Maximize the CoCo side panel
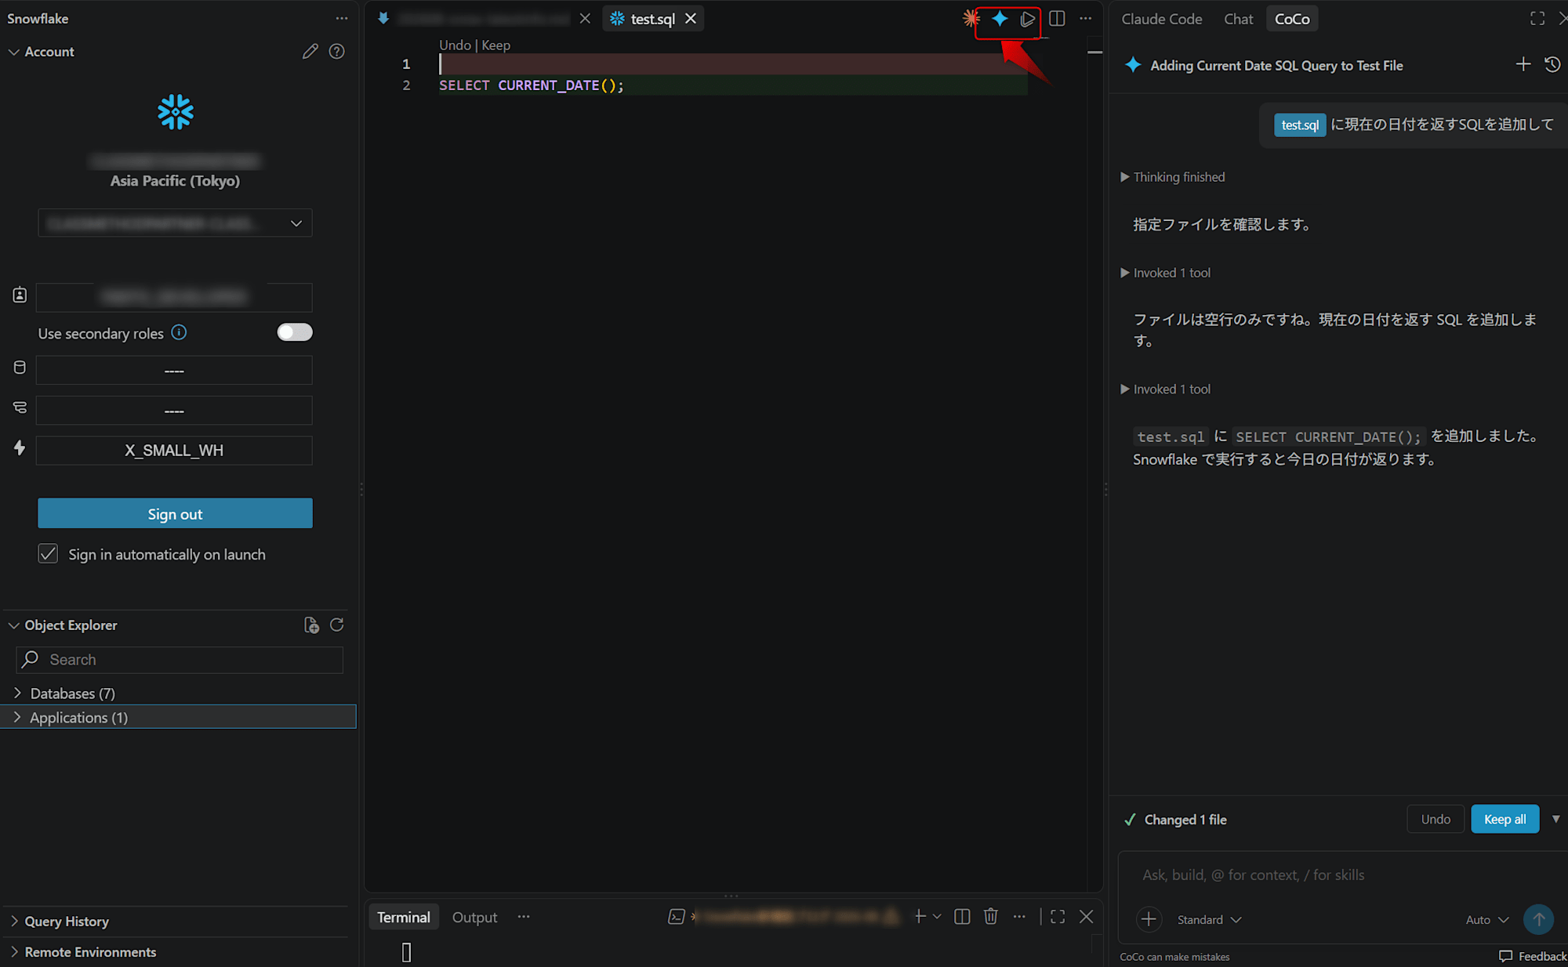The image size is (1568, 967). tap(1537, 19)
